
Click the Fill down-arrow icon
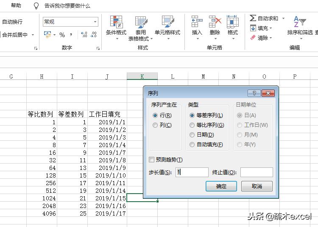(253, 28)
